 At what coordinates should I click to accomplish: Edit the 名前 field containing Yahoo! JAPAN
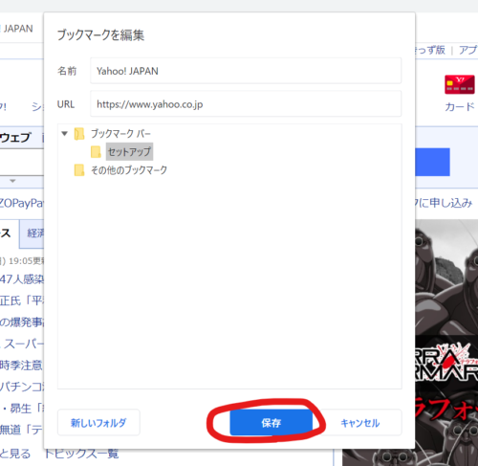(x=246, y=71)
